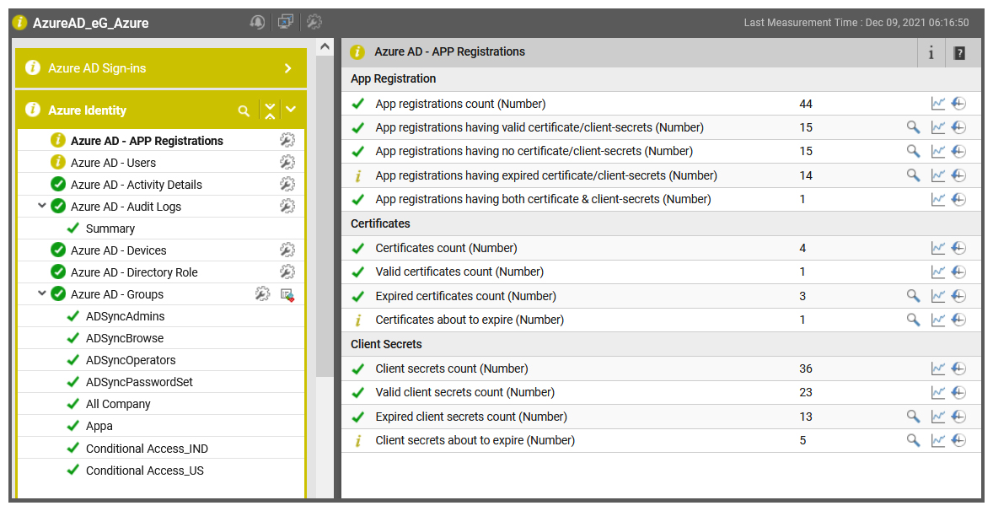This screenshot has width=993, height=511.
Task: Select Appa group
Action: (x=99, y=426)
